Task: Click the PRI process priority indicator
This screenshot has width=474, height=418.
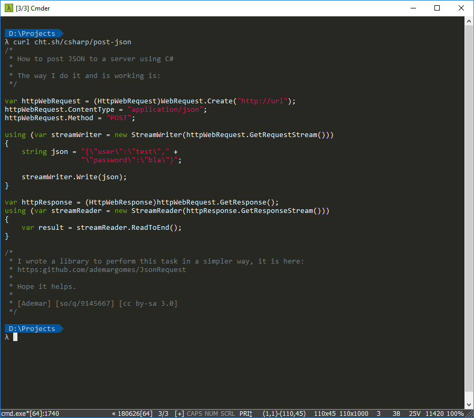Action: point(245,413)
